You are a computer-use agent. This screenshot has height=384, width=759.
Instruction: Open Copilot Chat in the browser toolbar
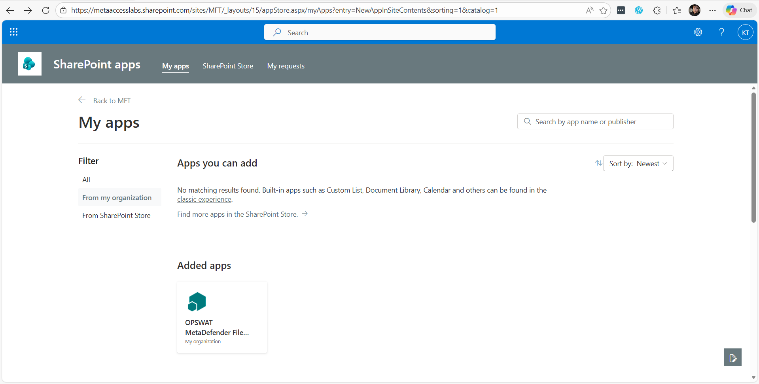(739, 10)
